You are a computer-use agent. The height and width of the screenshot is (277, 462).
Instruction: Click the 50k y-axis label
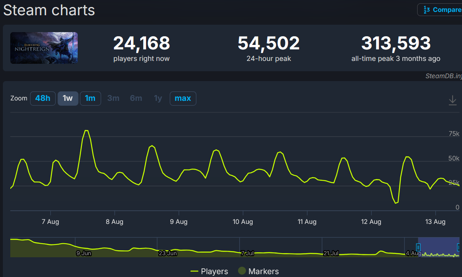[454, 158]
